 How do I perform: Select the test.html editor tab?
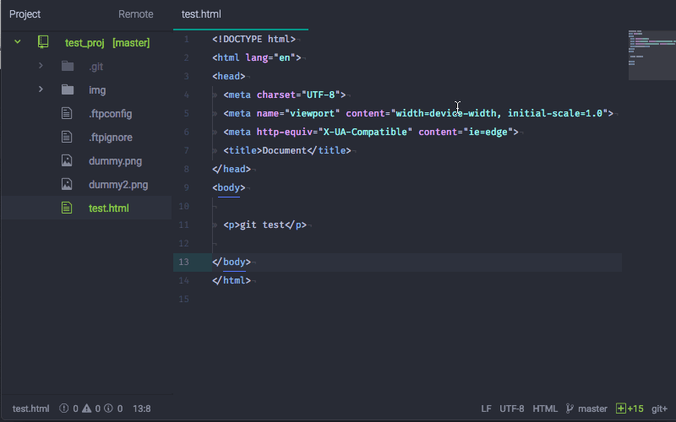[201, 14]
